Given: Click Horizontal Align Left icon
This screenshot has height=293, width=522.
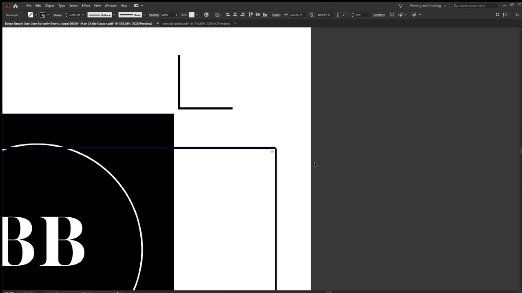Looking at the screenshot, I should [x=228, y=15].
